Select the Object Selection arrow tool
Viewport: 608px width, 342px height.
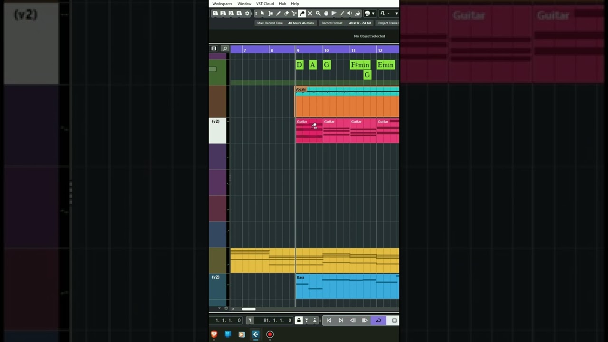click(262, 13)
